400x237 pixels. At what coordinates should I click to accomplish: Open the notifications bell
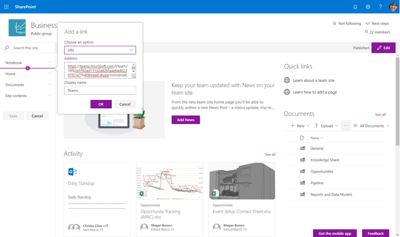(355, 7)
